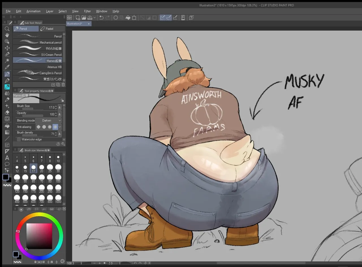Delete sub tool with trash icon

pyautogui.click(x=63, y=84)
